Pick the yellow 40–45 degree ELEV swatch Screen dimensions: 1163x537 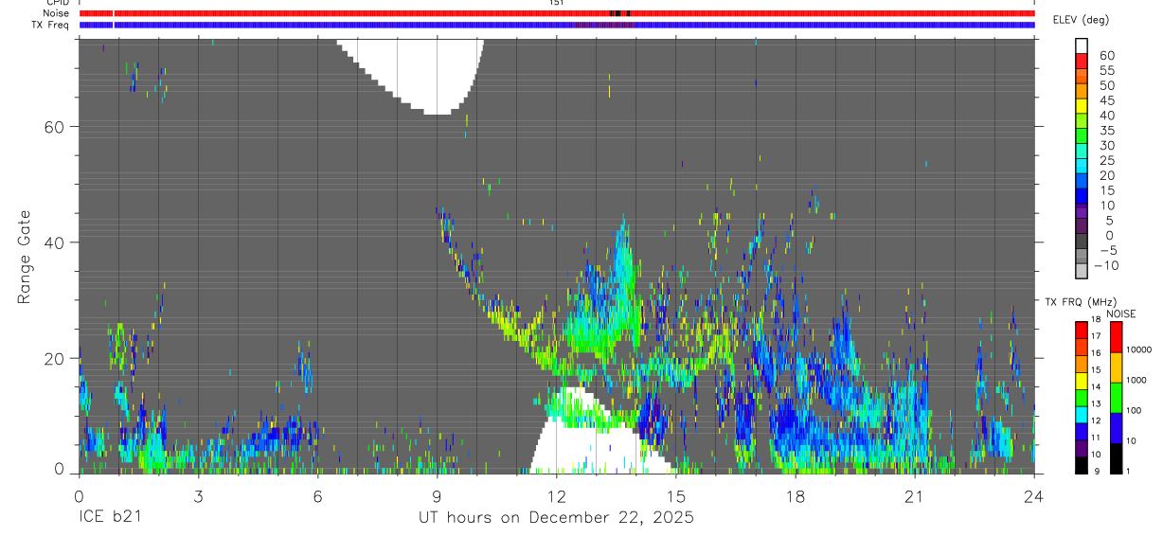(1082, 107)
